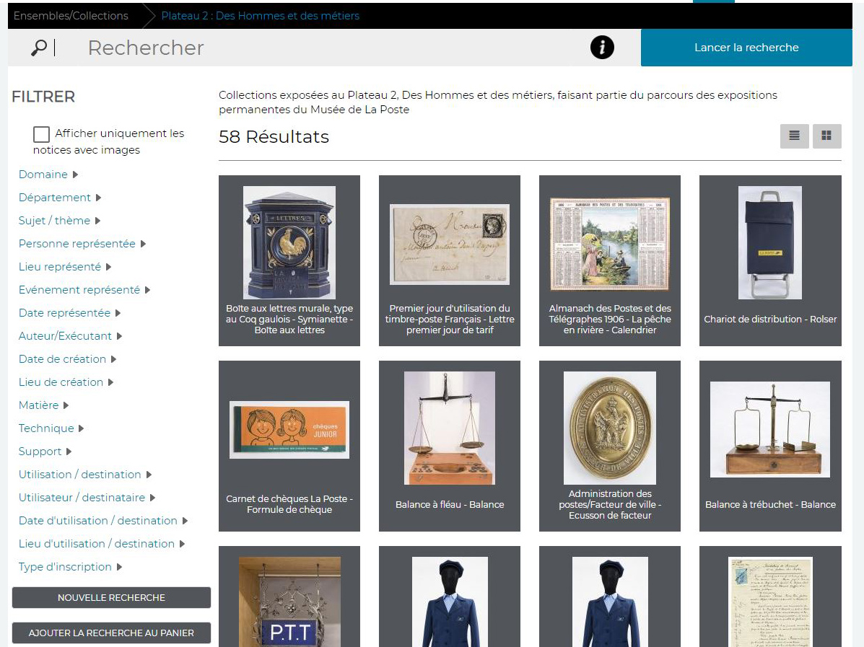The image size is (864, 647).
Task: Click 'Ajouter la recherche au panier'
Action: [111, 633]
